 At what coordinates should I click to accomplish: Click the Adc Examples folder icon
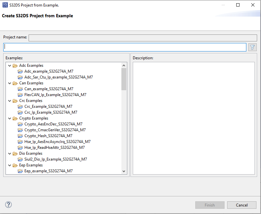click(15, 65)
